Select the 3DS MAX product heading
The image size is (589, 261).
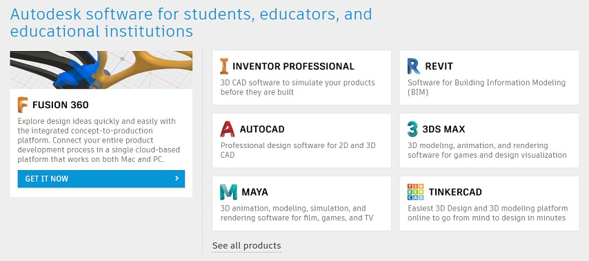tap(443, 129)
